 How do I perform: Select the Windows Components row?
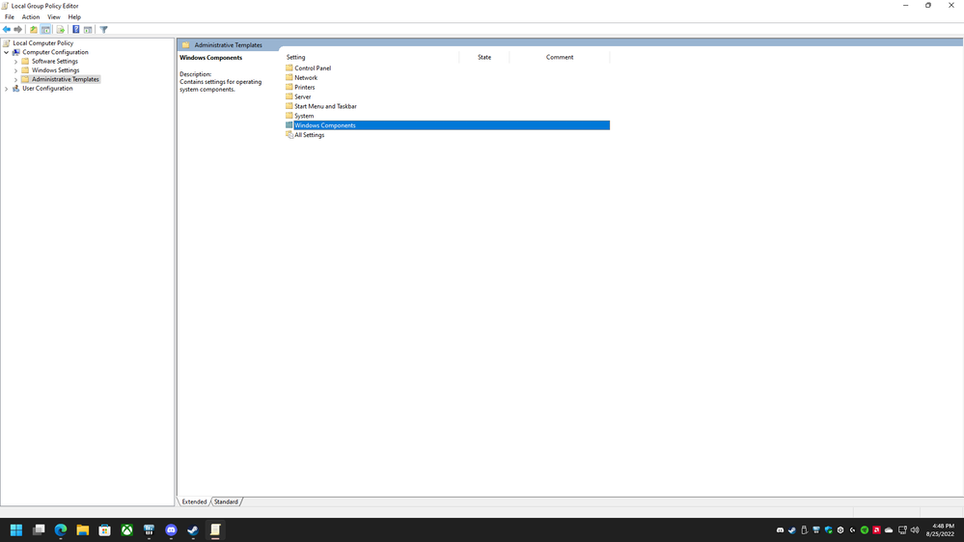pos(447,125)
